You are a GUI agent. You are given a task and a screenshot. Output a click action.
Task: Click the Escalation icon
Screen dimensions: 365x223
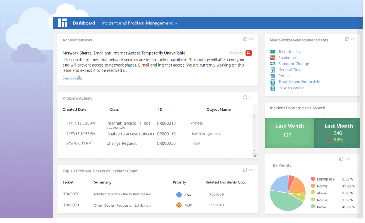point(273,58)
